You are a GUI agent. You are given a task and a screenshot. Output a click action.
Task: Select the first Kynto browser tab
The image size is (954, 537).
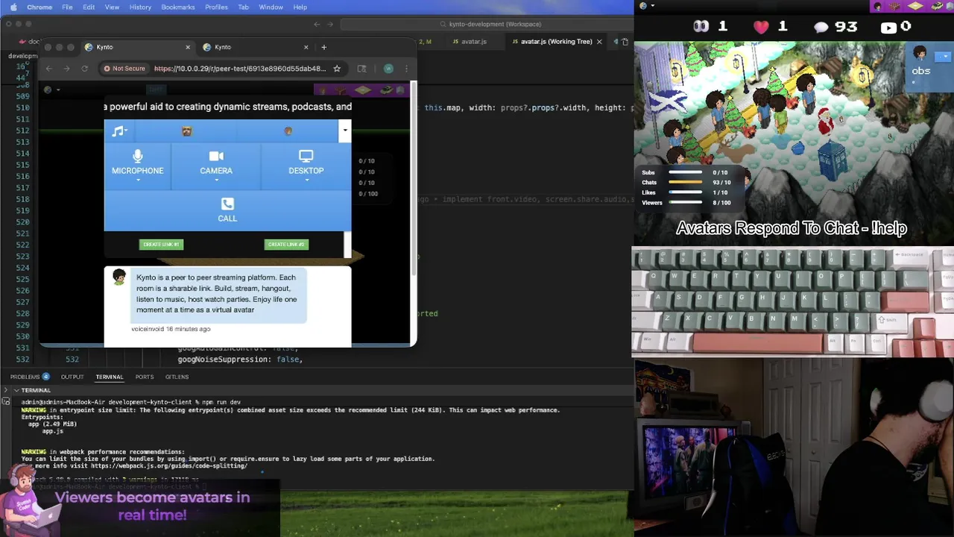tap(137, 47)
